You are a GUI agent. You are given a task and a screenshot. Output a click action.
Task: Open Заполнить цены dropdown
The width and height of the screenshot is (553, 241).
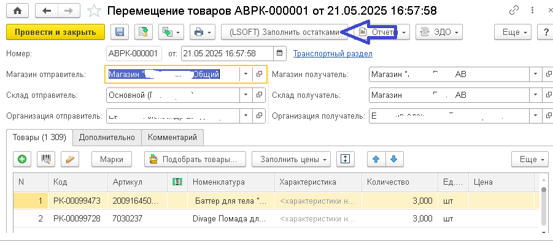click(291, 159)
